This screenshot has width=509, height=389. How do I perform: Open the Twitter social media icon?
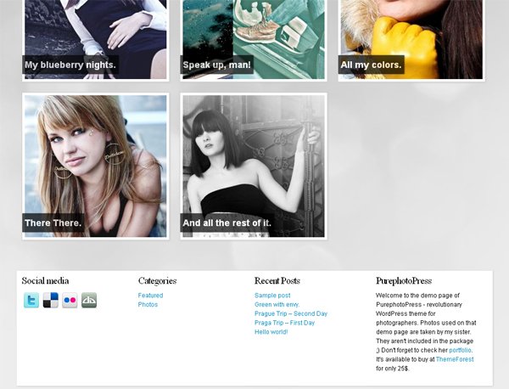pos(31,300)
